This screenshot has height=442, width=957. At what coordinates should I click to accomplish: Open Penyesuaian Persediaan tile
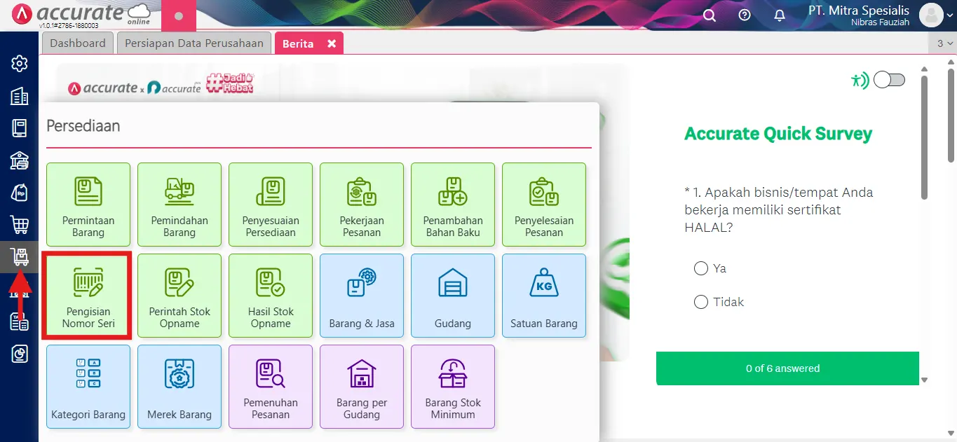point(271,205)
